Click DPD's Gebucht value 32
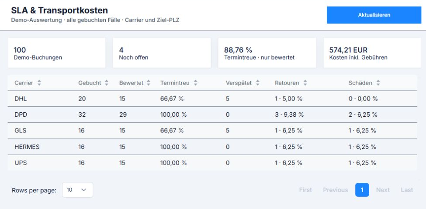The height and width of the screenshot is (209, 426). [82, 115]
